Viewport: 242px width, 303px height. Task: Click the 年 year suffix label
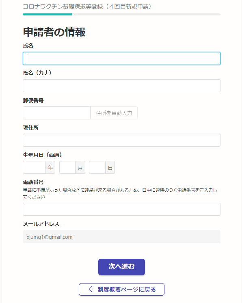pos(50,167)
